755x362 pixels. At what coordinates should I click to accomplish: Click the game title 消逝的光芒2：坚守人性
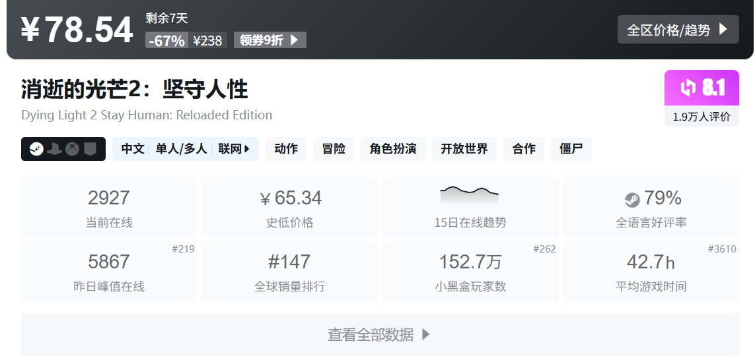pyautogui.click(x=134, y=90)
